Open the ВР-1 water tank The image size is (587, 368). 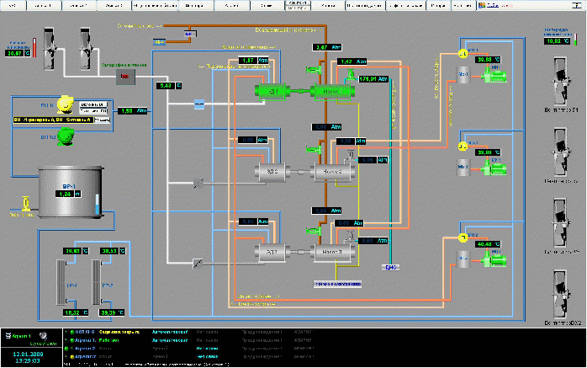(71, 192)
